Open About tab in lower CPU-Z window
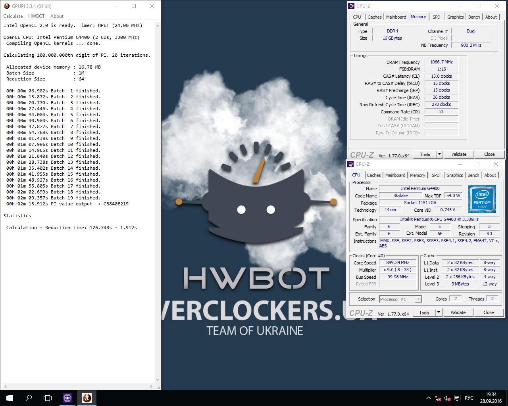This screenshot has width=508, height=406. click(490, 175)
